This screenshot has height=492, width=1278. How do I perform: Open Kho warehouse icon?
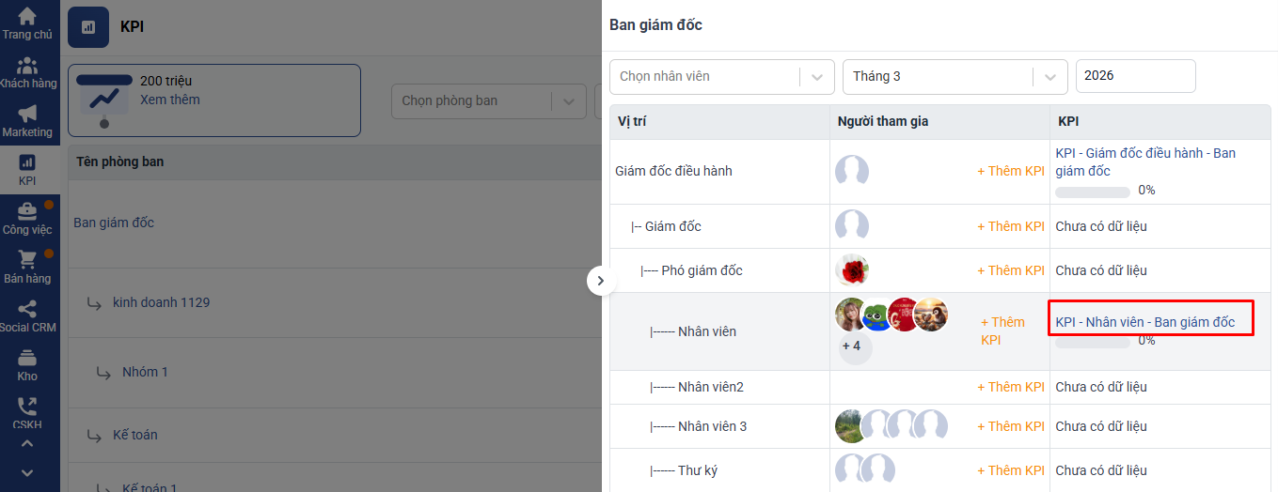[27, 359]
